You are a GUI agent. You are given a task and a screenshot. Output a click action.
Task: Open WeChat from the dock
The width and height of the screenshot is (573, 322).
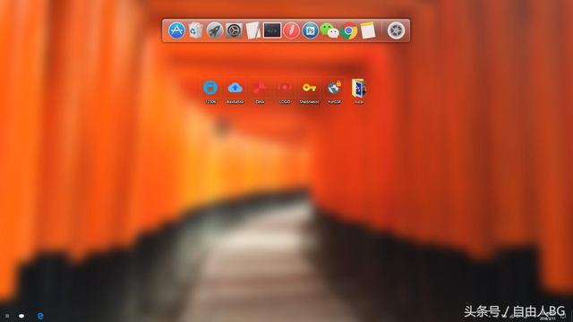pyautogui.click(x=329, y=30)
